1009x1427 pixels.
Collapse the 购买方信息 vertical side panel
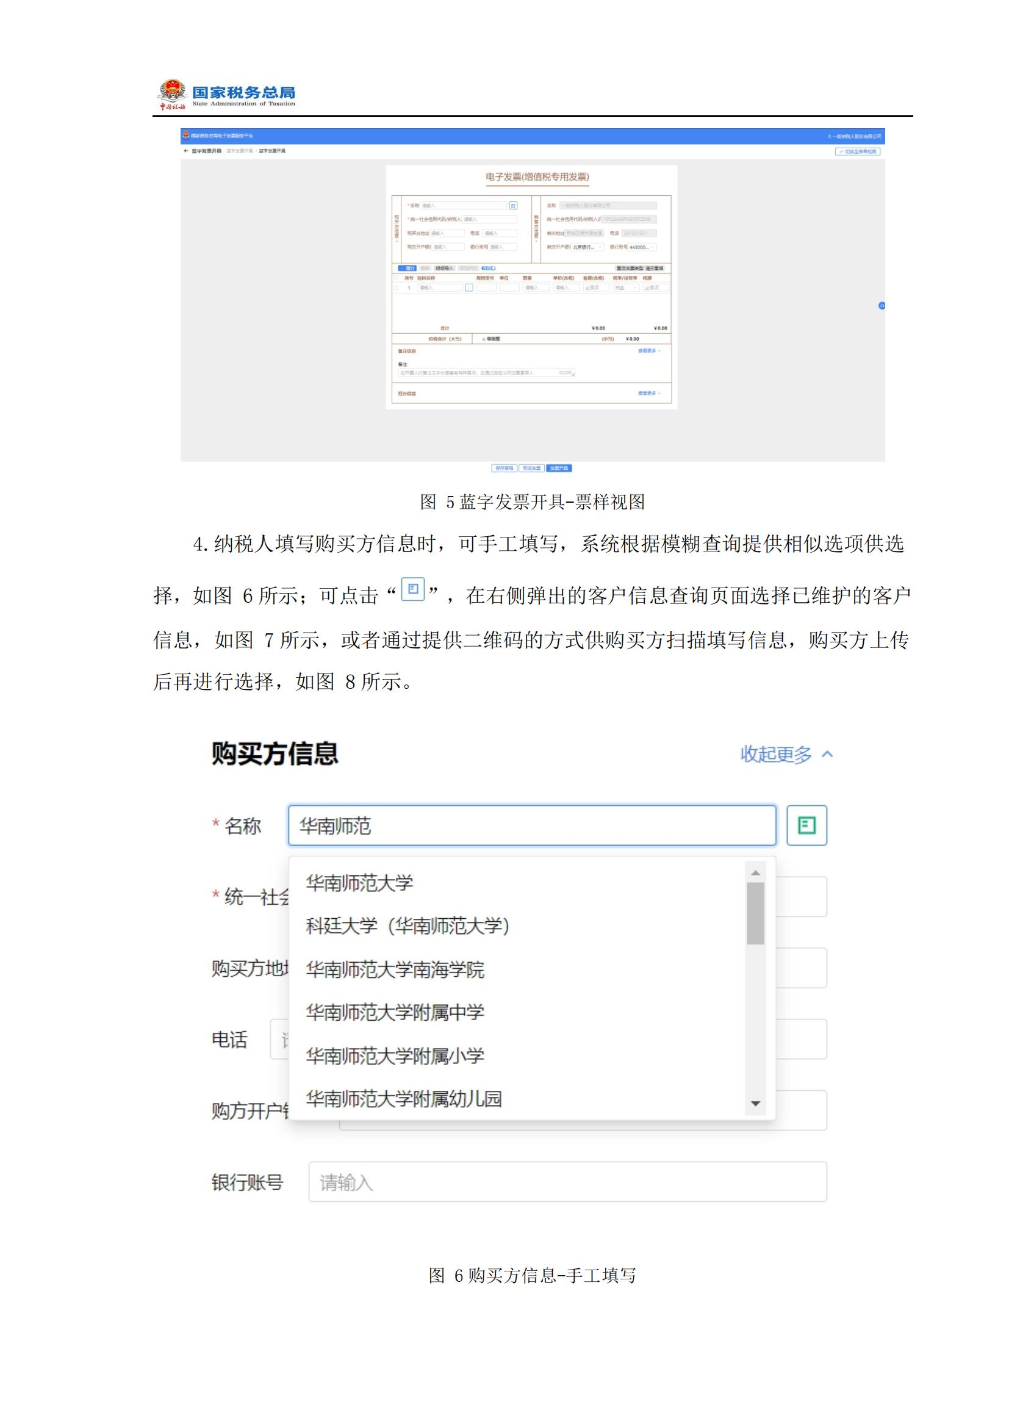(x=397, y=240)
